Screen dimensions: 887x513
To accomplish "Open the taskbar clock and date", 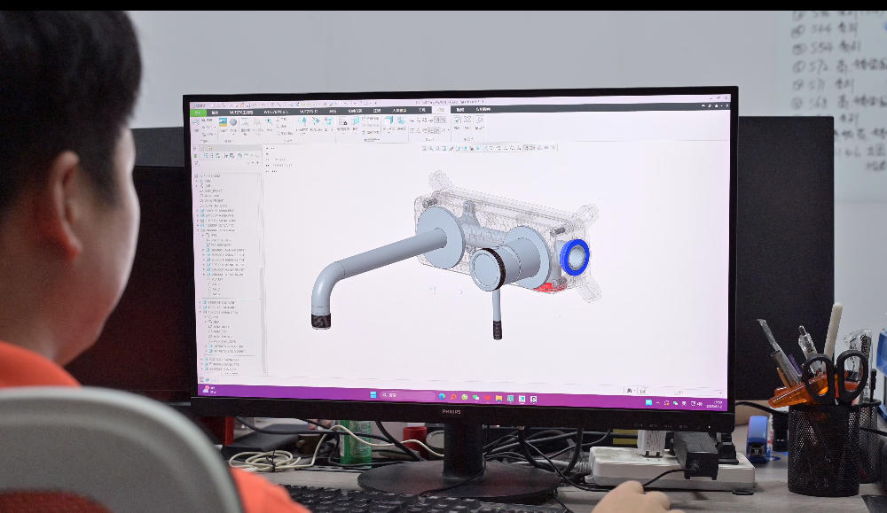I will (x=716, y=405).
